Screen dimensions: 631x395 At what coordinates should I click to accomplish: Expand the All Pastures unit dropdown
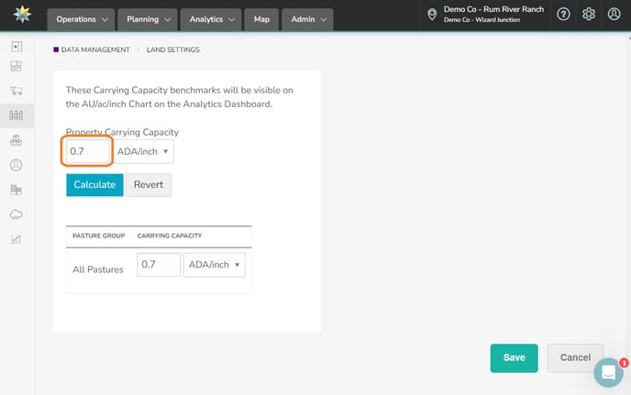215,265
